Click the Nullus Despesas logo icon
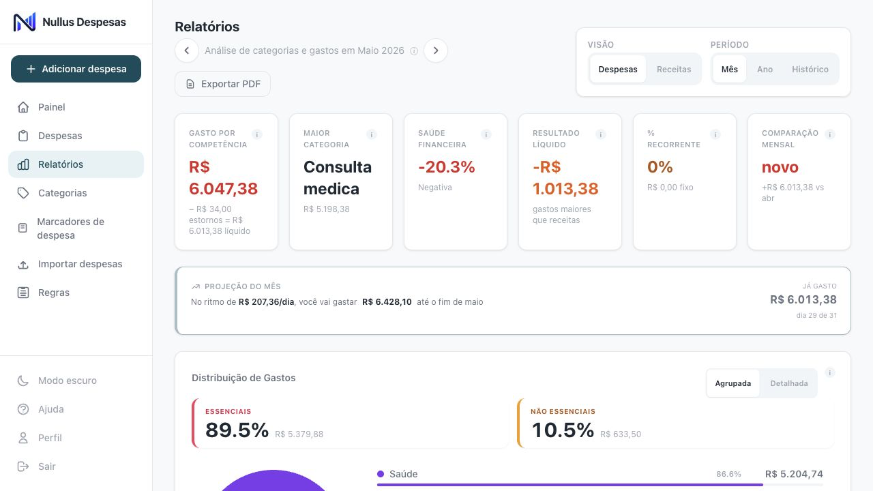 point(25,22)
